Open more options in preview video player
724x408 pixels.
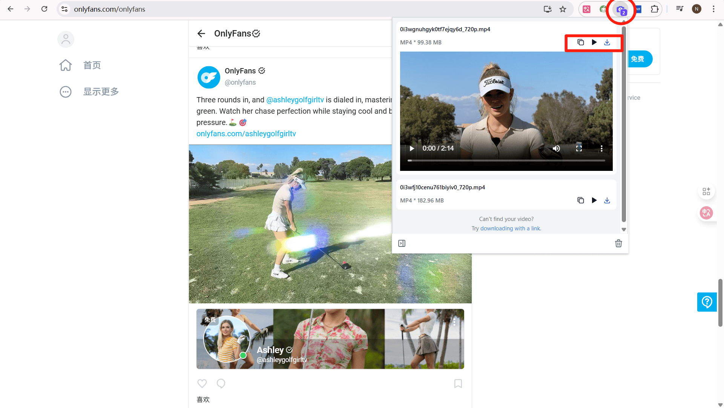click(x=601, y=148)
